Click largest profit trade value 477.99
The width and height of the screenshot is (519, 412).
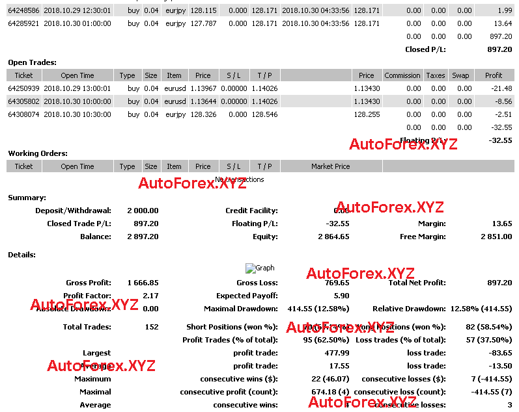[337, 353]
